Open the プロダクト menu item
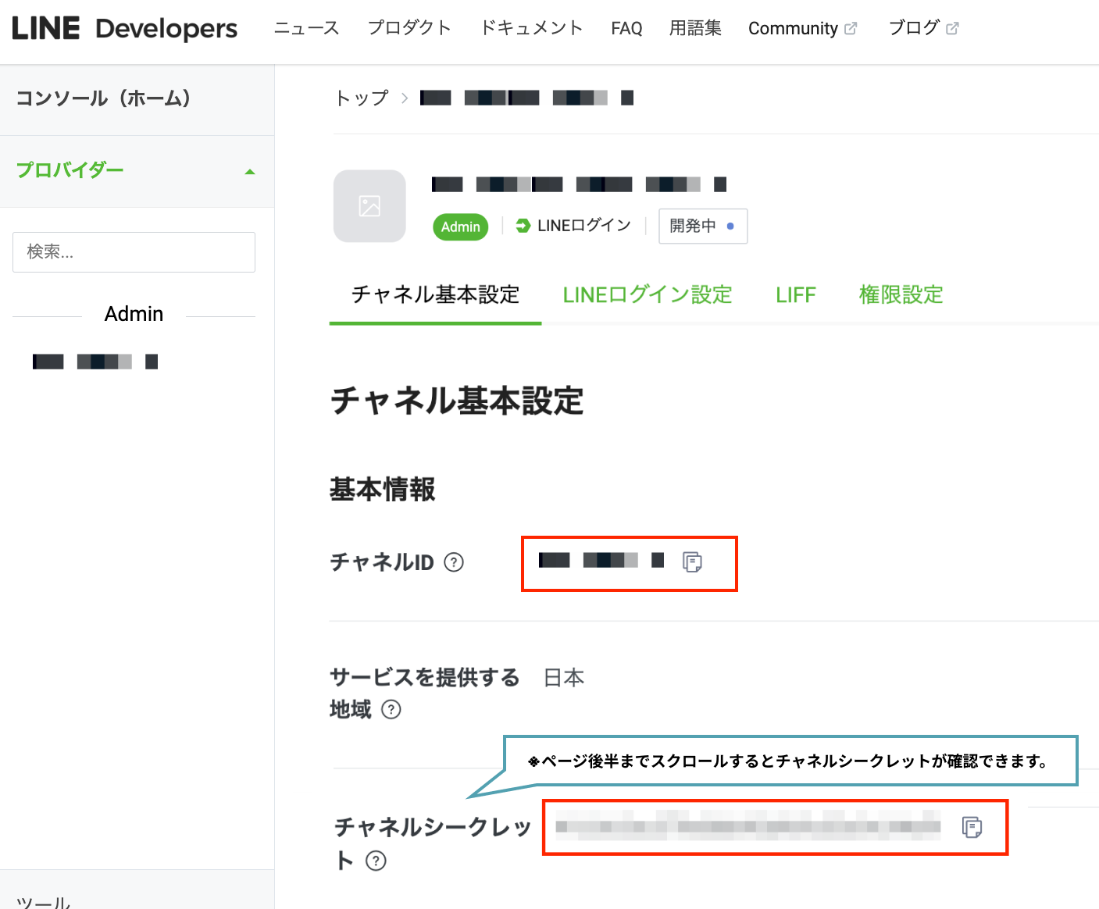1099x909 pixels. click(409, 28)
